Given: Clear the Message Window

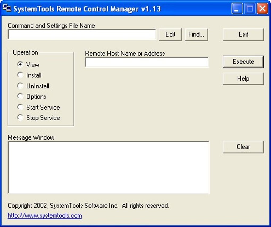Looking at the screenshot, I should (243, 147).
